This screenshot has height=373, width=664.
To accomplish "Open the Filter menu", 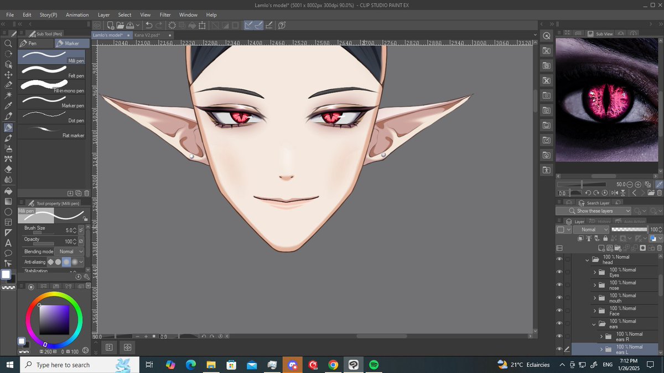I will 165,14.
